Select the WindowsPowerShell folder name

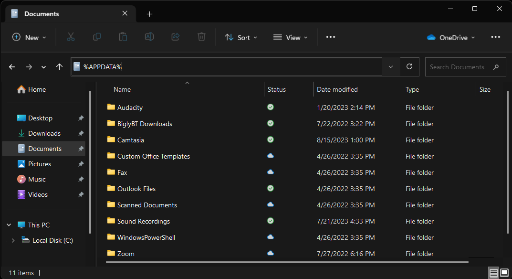146,237
